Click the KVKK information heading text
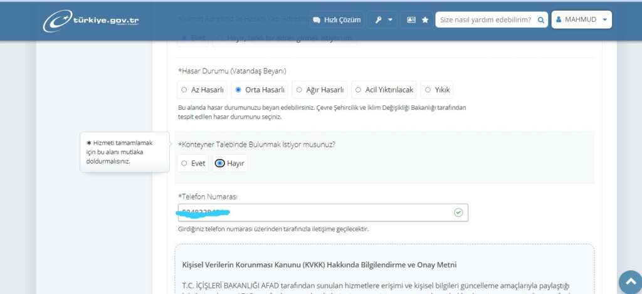This screenshot has height=294, width=642. click(319, 265)
